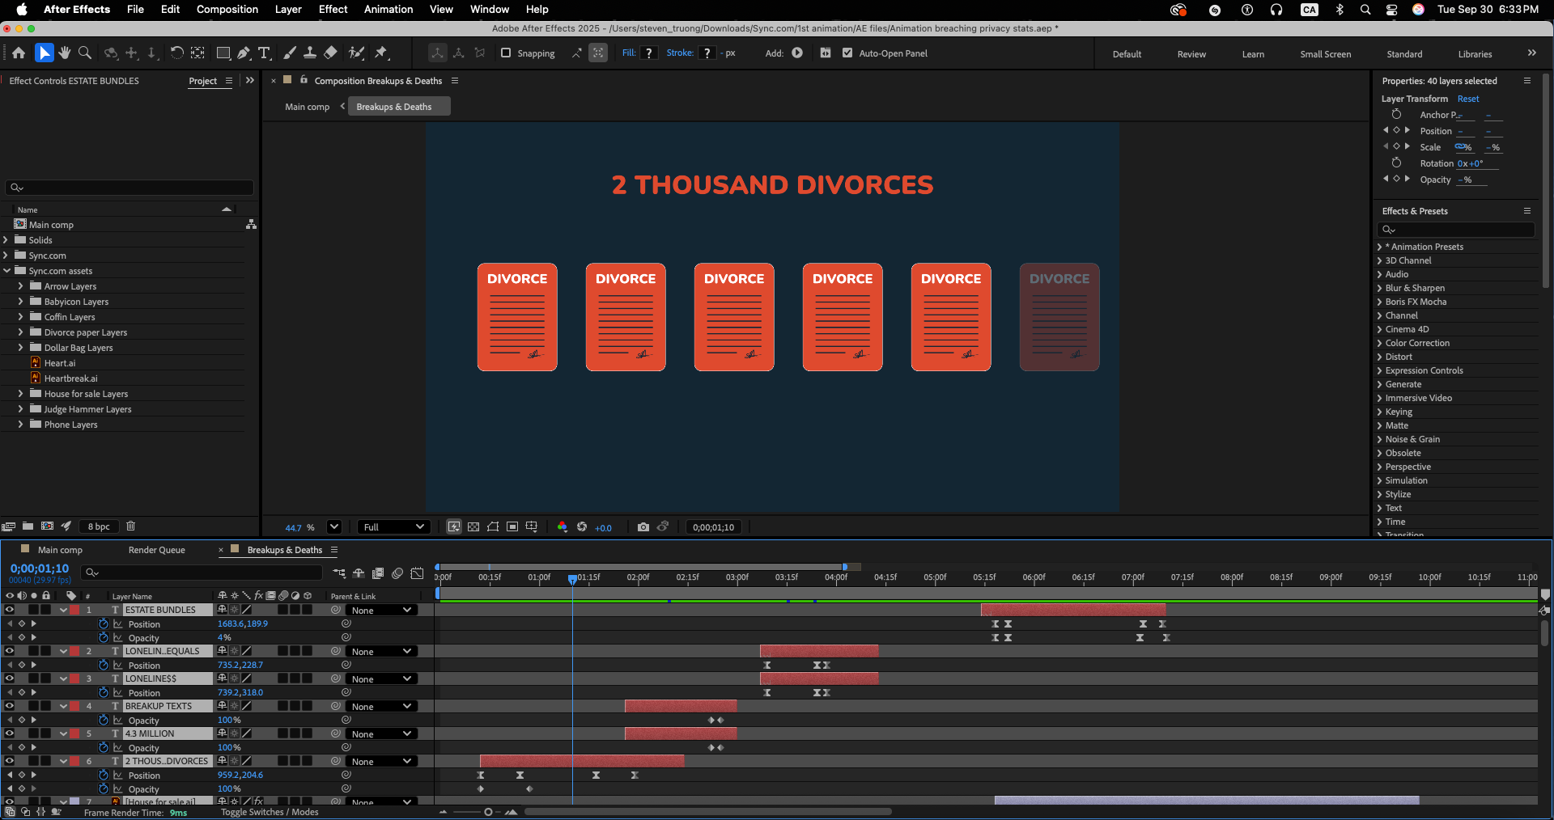1554x820 pixels.
Task: Select the Clone Stamp tool
Action: 309,53
